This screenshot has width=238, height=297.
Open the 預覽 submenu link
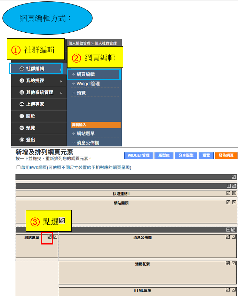pyautogui.click(x=81, y=93)
